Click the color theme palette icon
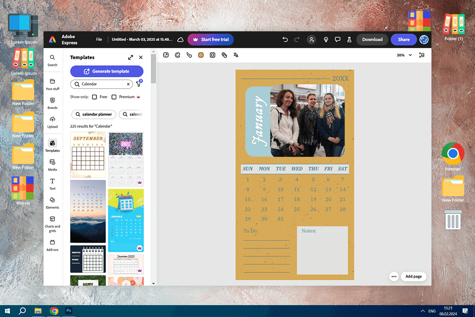The image size is (475, 317). click(x=178, y=55)
